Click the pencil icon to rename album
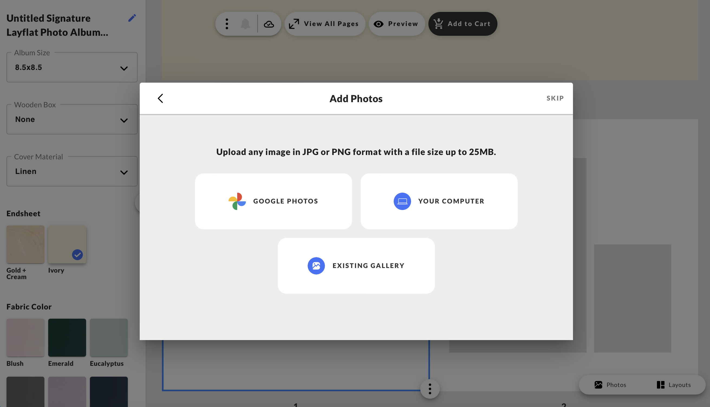 pos(132,18)
